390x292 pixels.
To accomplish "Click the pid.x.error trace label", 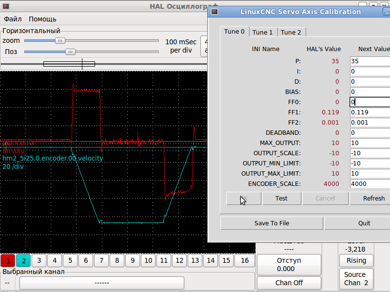I will (x=19, y=143).
